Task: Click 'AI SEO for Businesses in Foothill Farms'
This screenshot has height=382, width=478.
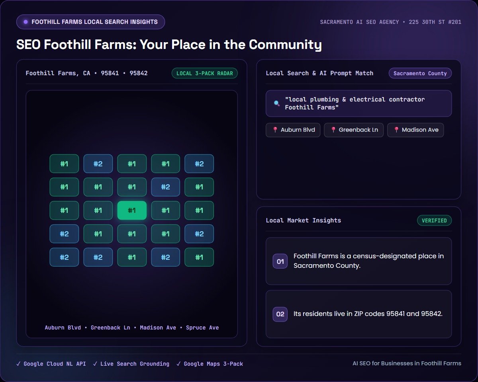Action: click(407, 363)
